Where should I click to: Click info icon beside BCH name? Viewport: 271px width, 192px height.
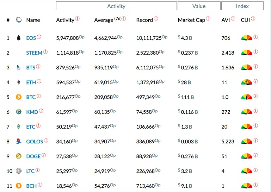coord(40,185)
